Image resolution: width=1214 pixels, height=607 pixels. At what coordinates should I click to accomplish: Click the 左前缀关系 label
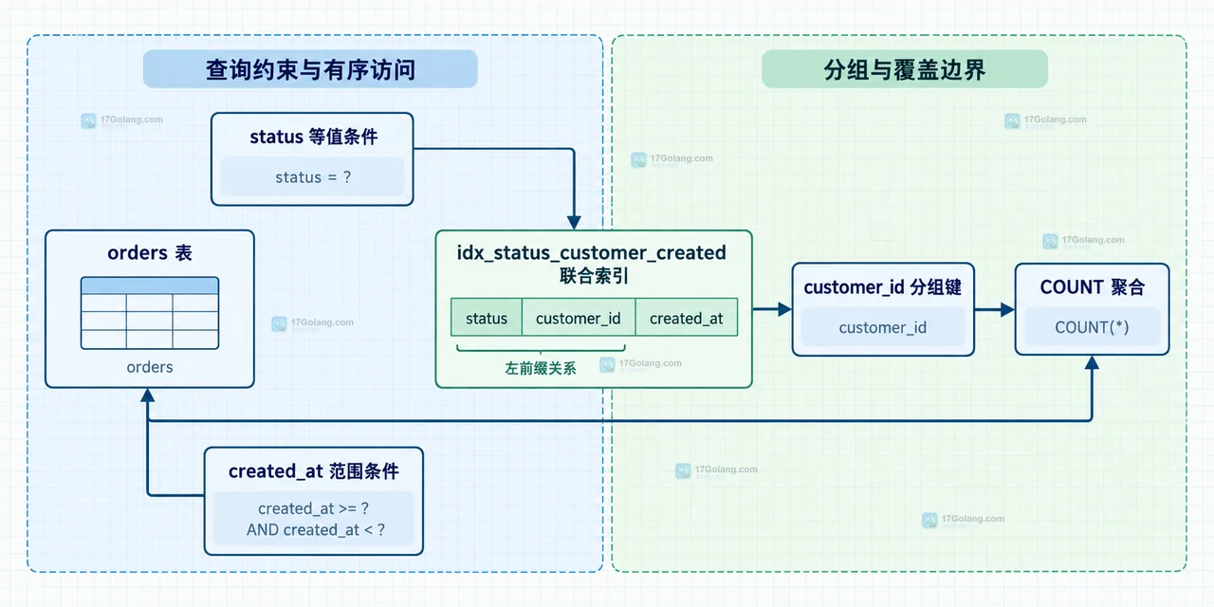pos(541,368)
